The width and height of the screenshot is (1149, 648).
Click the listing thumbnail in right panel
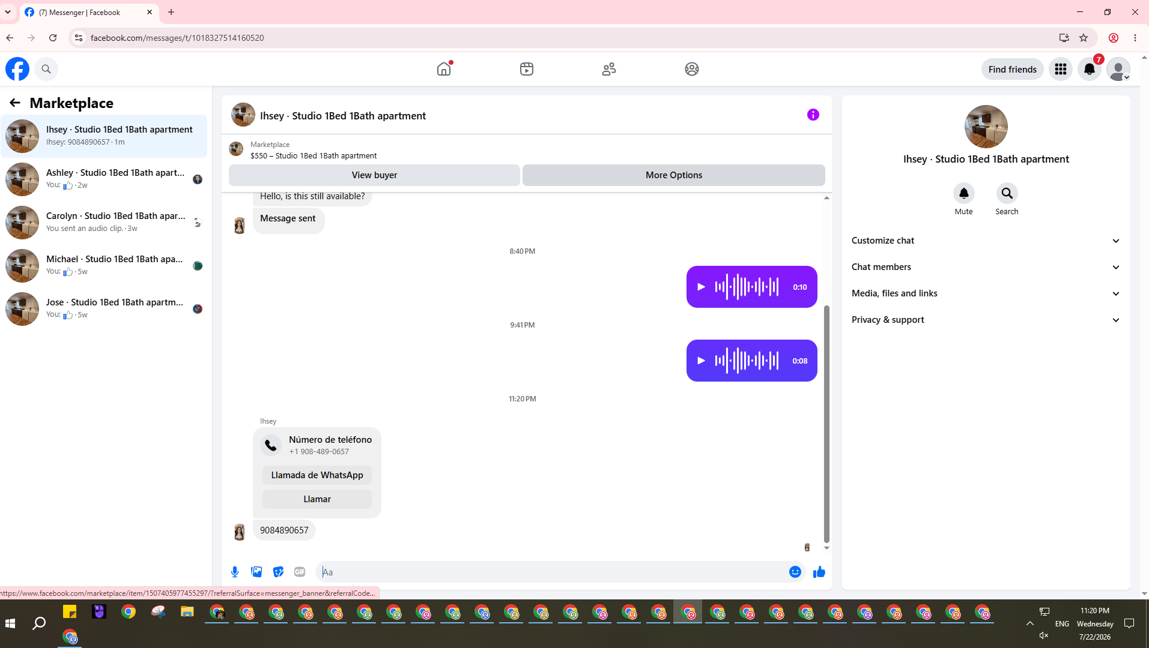coord(986,127)
